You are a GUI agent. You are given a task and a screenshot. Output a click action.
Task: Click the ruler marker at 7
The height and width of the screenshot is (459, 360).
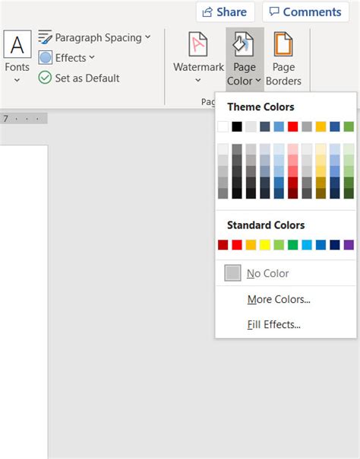tap(5, 119)
